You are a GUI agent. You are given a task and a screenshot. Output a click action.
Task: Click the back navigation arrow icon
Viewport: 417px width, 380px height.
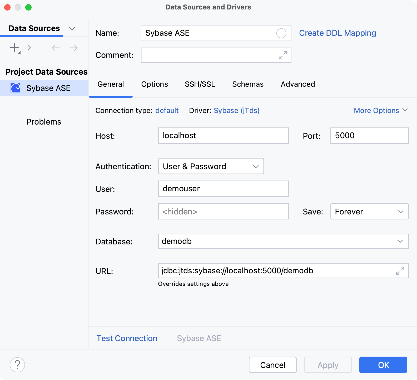[x=56, y=48]
